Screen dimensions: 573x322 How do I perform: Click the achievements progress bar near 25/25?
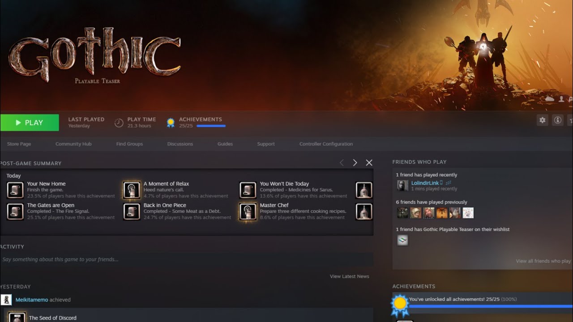(211, 126)
